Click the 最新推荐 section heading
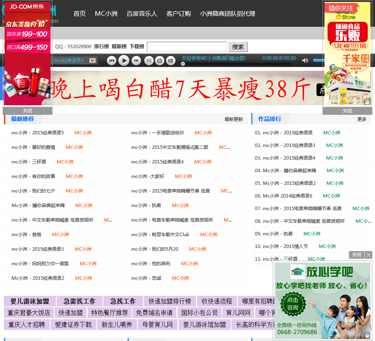This screenshot has height=341, width=375. click(23, 119)
